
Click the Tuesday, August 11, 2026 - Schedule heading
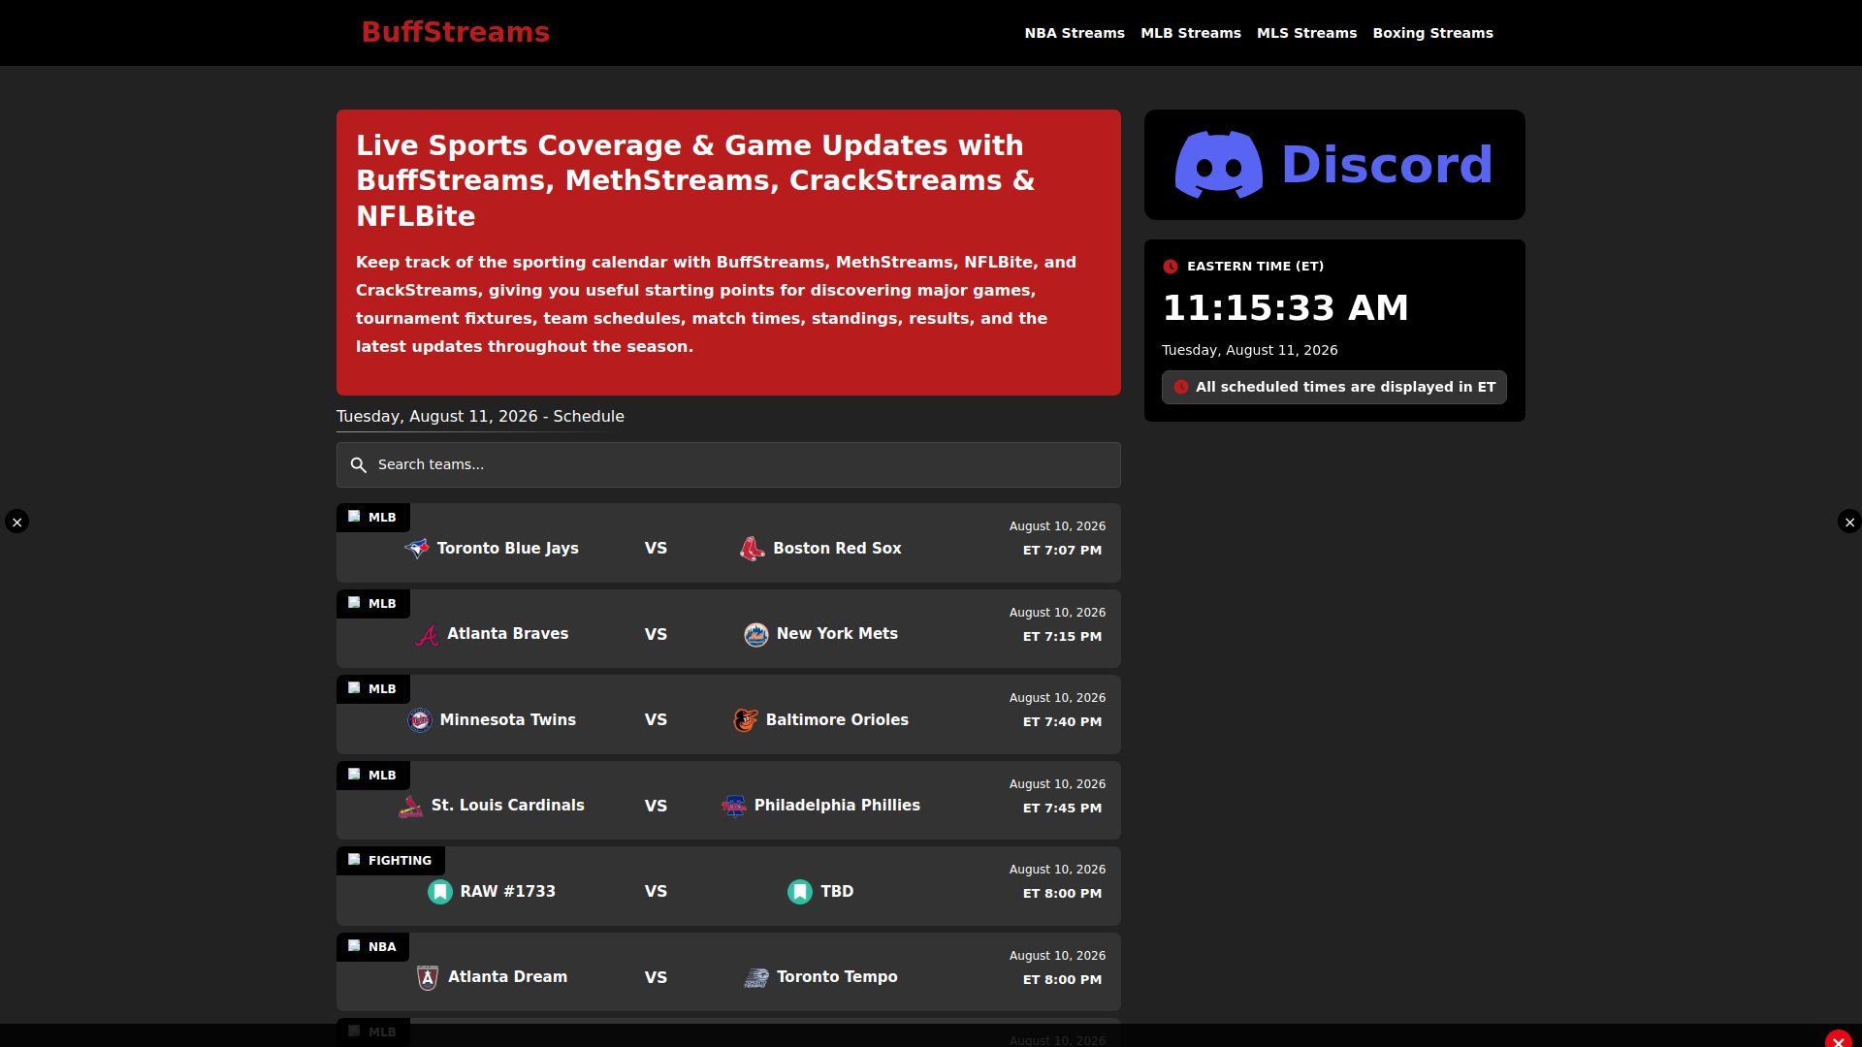480,417
